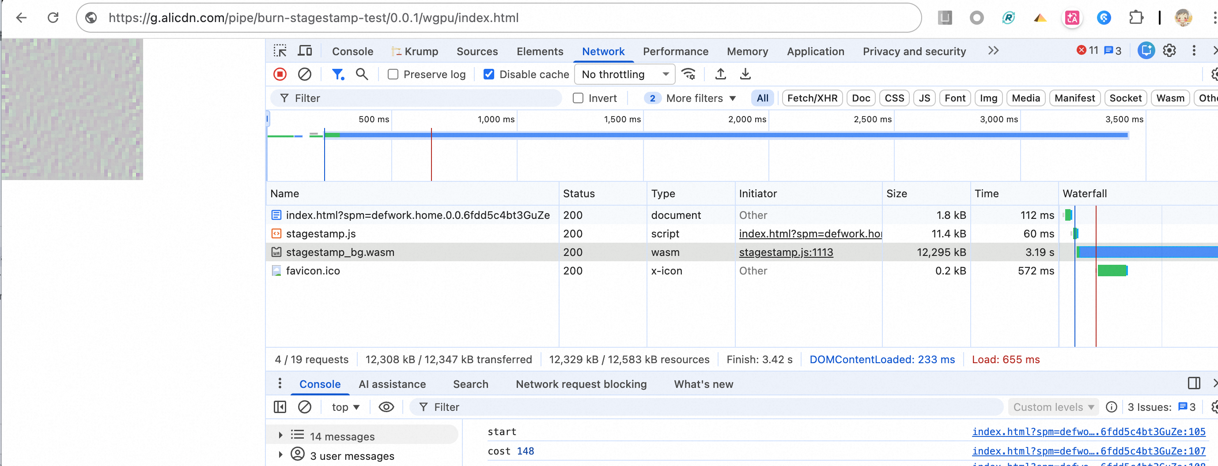Open network search magnifier icon
The width and height of the screenshot is (1218, 466).
point(362,74)
